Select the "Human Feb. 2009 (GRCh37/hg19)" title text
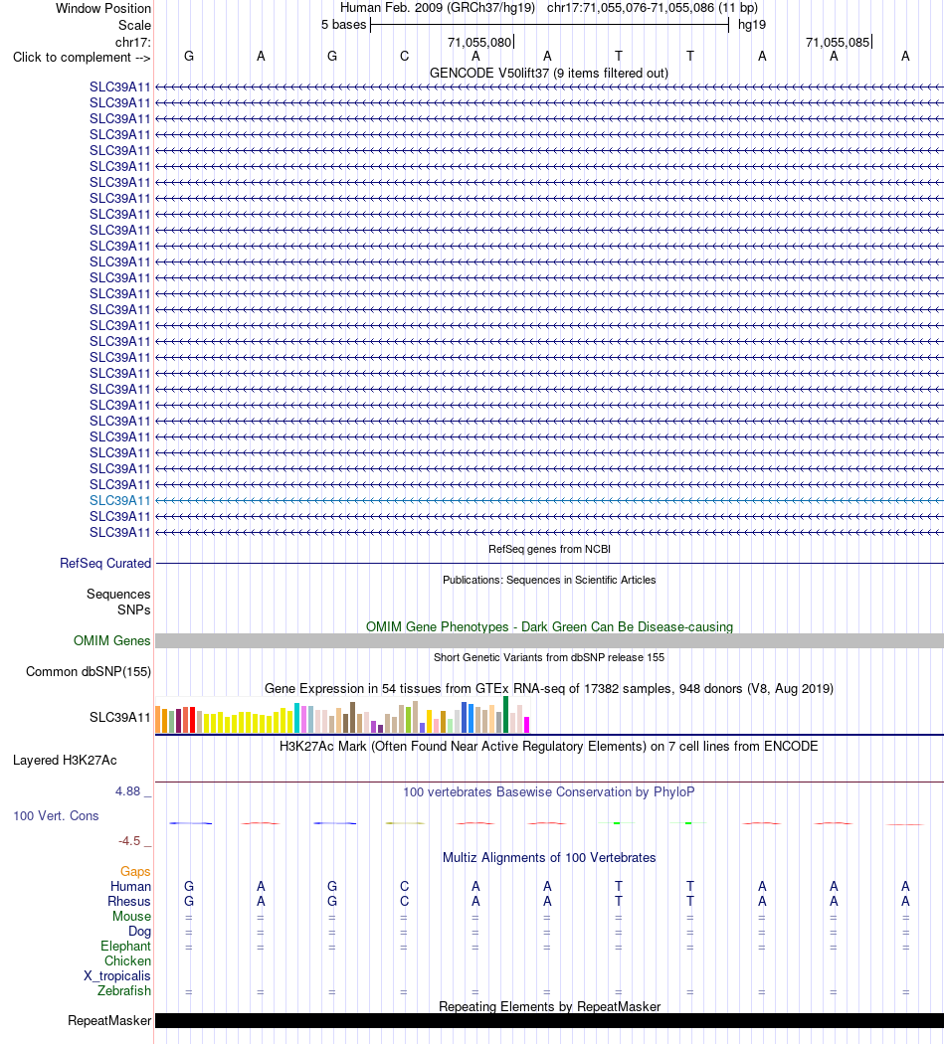This screenshot has width=945, height=1044. 438,8
